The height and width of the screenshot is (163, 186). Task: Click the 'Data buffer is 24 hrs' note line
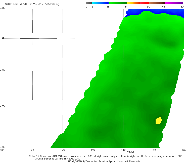58,159
